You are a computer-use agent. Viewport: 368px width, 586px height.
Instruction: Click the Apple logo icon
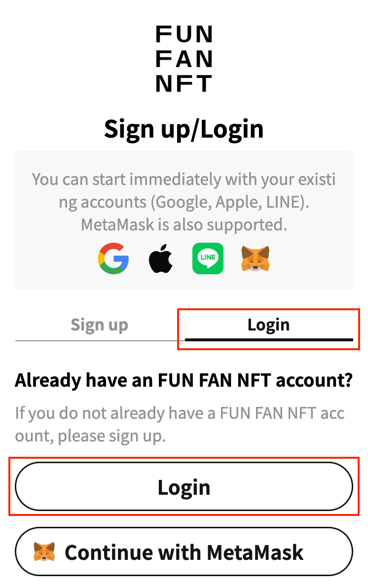161,258
